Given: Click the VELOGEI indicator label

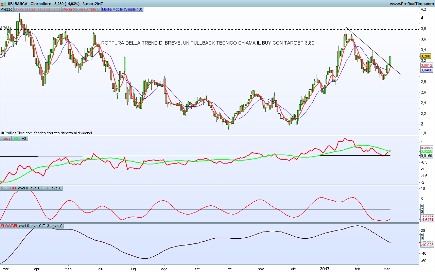Looking at the screenshot, I should 8,188.
